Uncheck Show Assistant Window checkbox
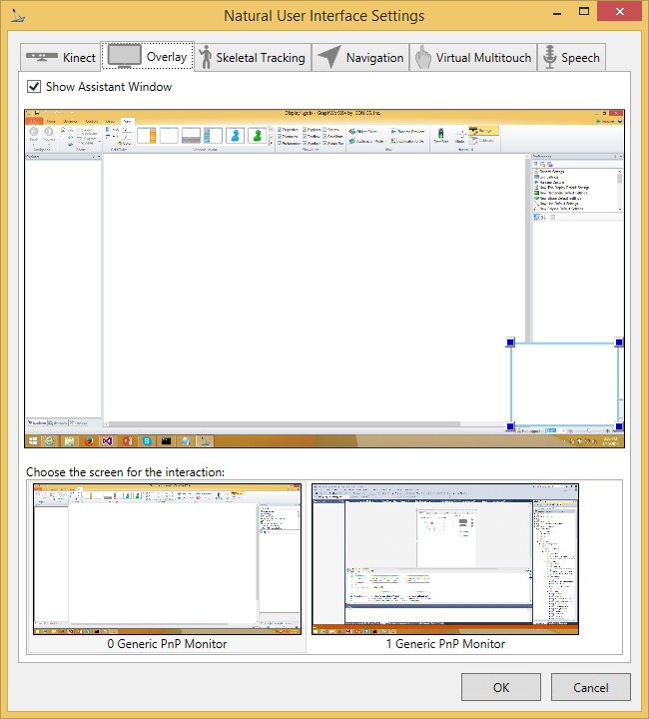 [35, 87]
